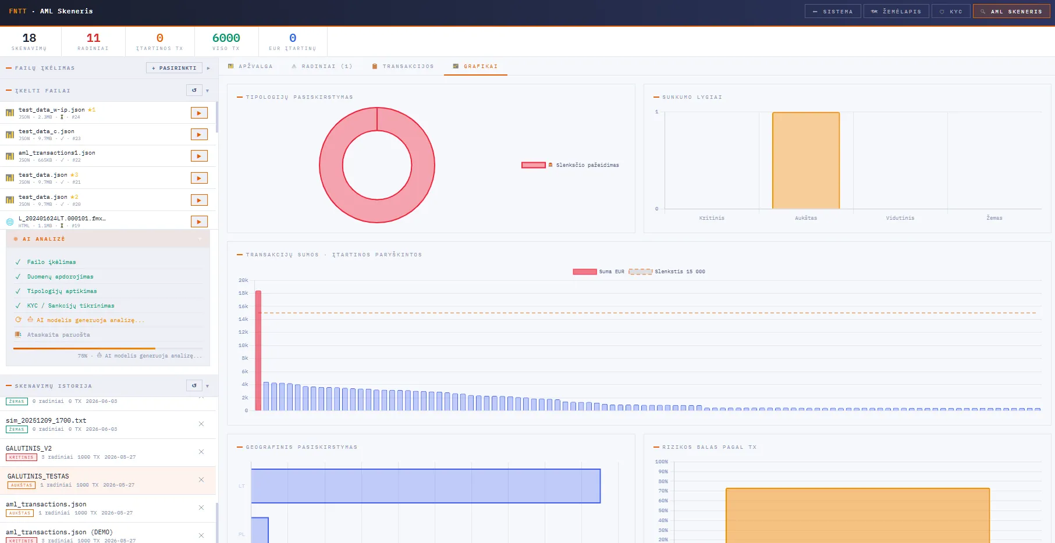Image resolution: width=1055 pixels, height=543 pixels.
Task: Click the 6000 Viso TX stat card
Action: (x=226, y=41)
